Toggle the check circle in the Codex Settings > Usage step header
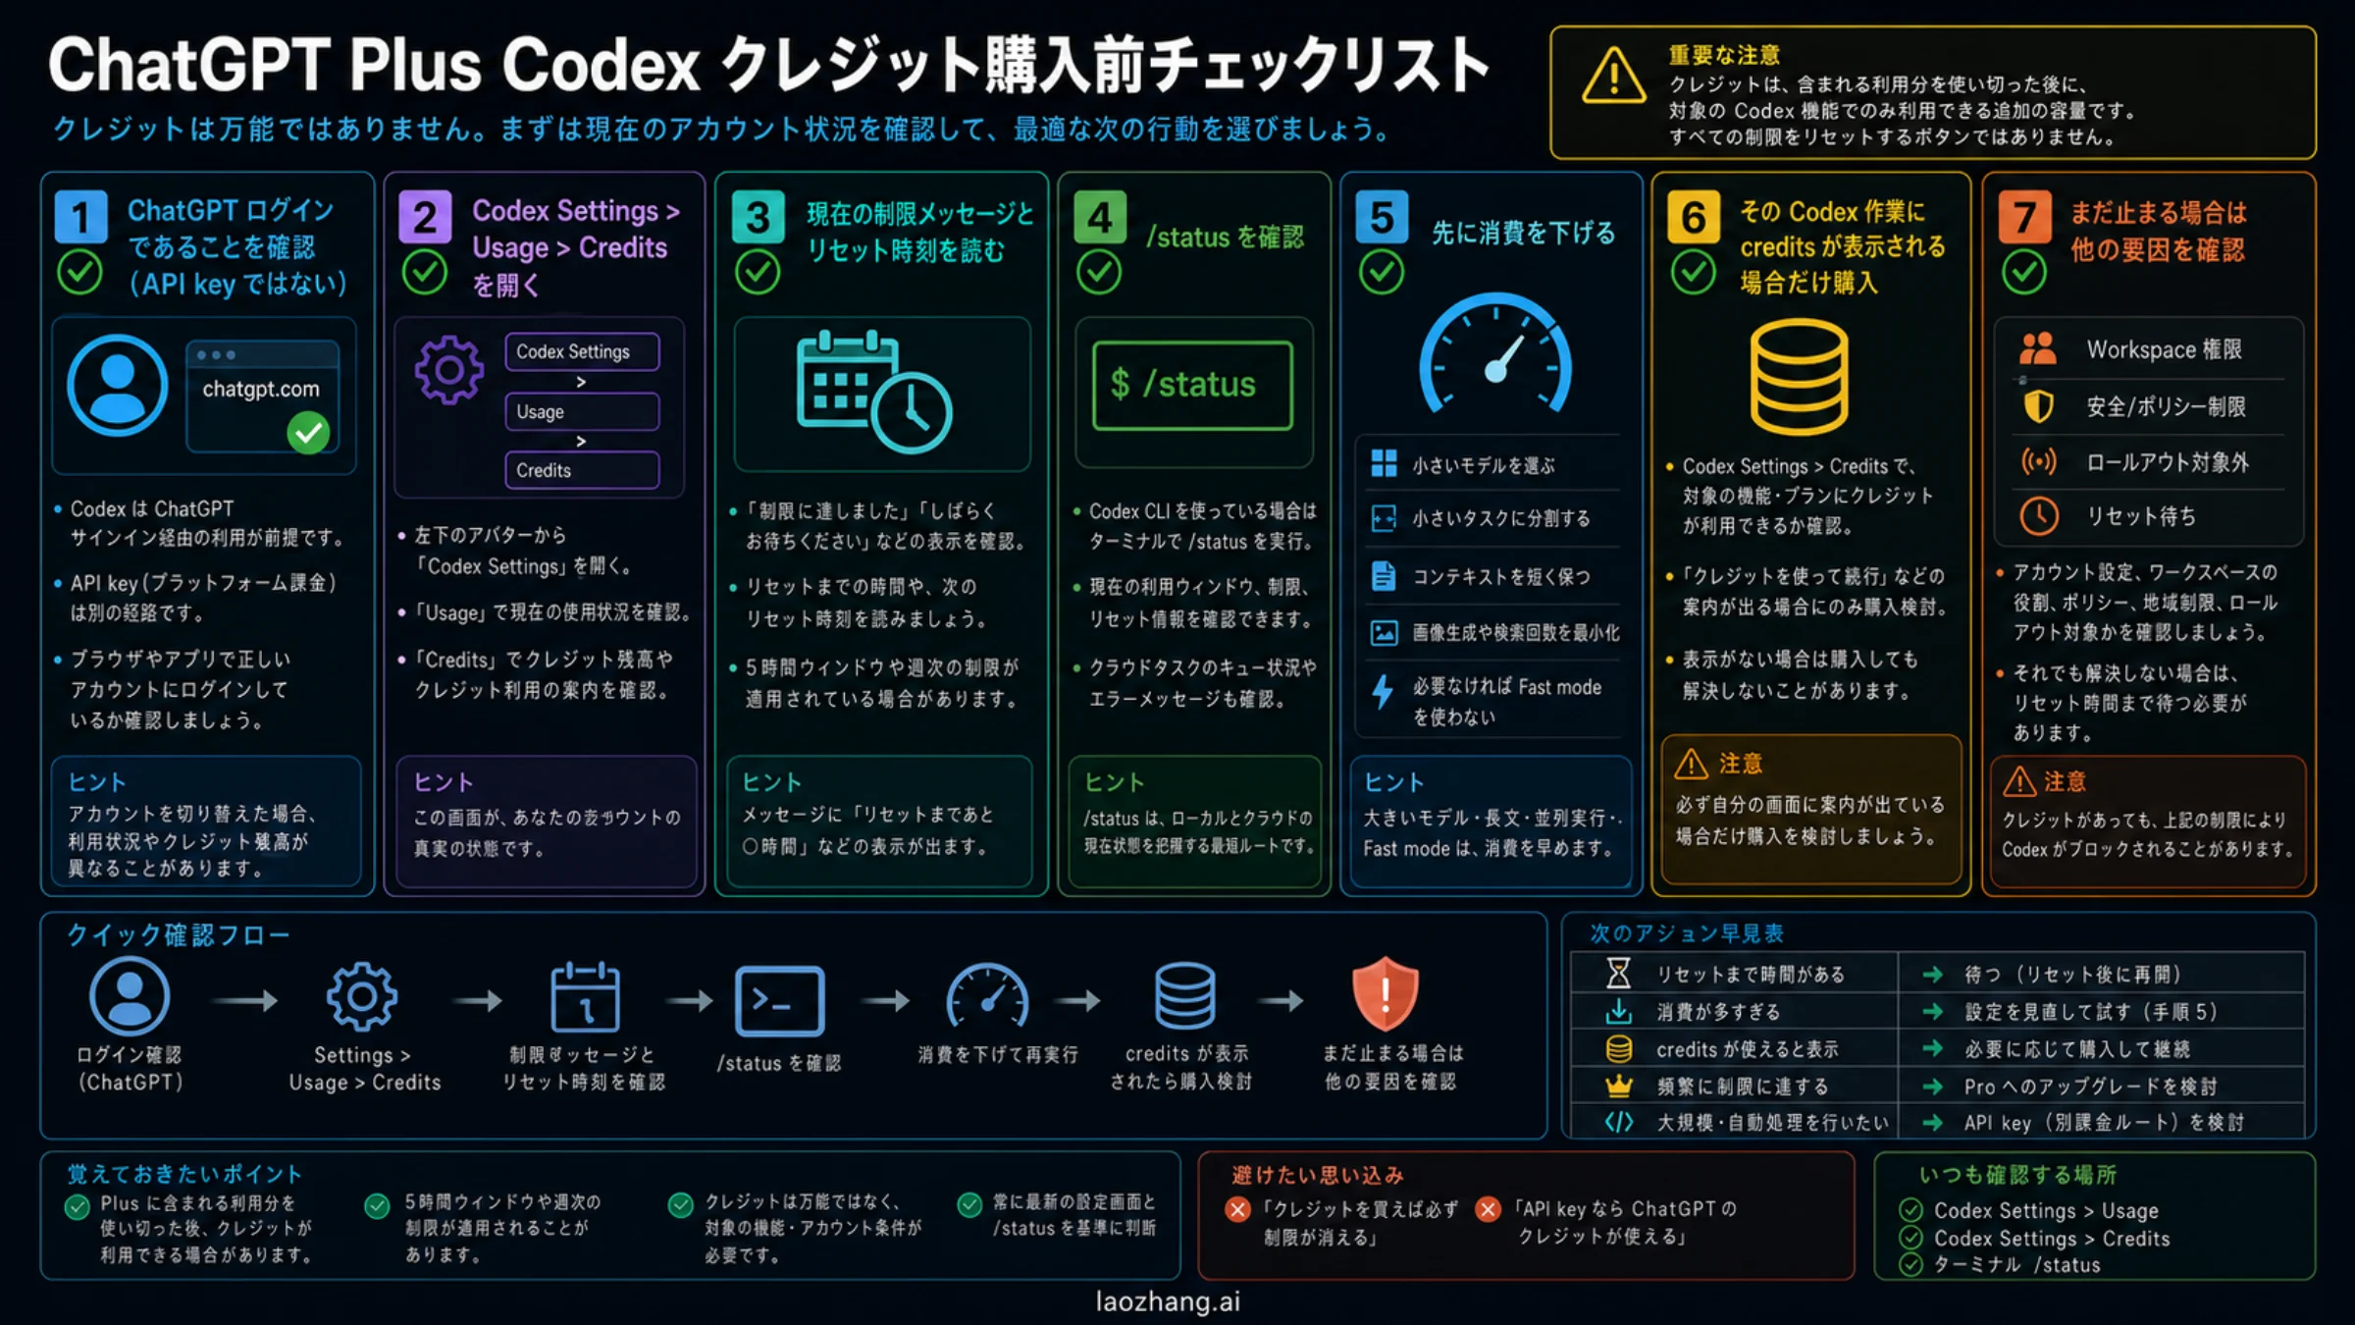Screen dimensions: 2355x1325 (425, 272)
